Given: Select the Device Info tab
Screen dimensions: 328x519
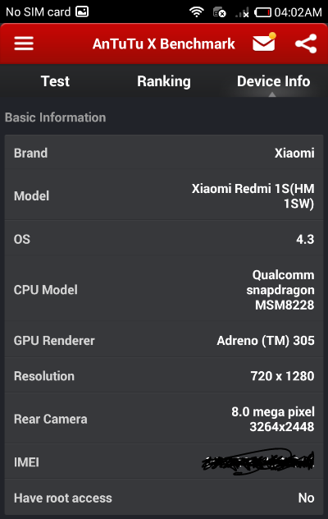Looking at the screenshot, I should [x=273, y=81].
